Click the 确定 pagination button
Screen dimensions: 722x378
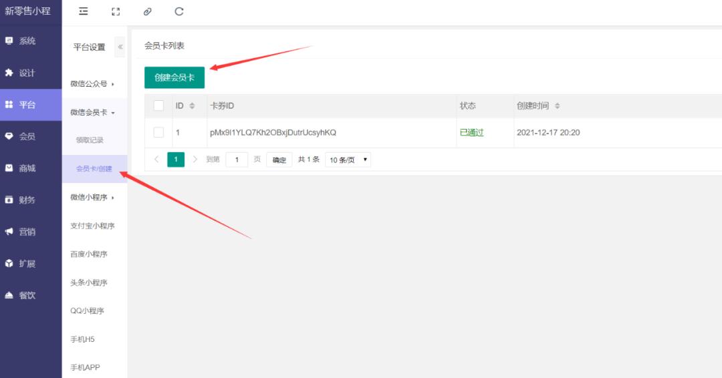pos(279,160)
